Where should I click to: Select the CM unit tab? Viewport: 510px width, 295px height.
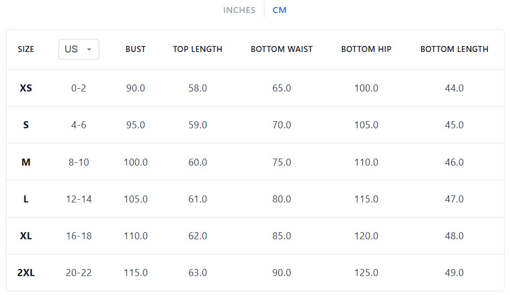point(280,10)
